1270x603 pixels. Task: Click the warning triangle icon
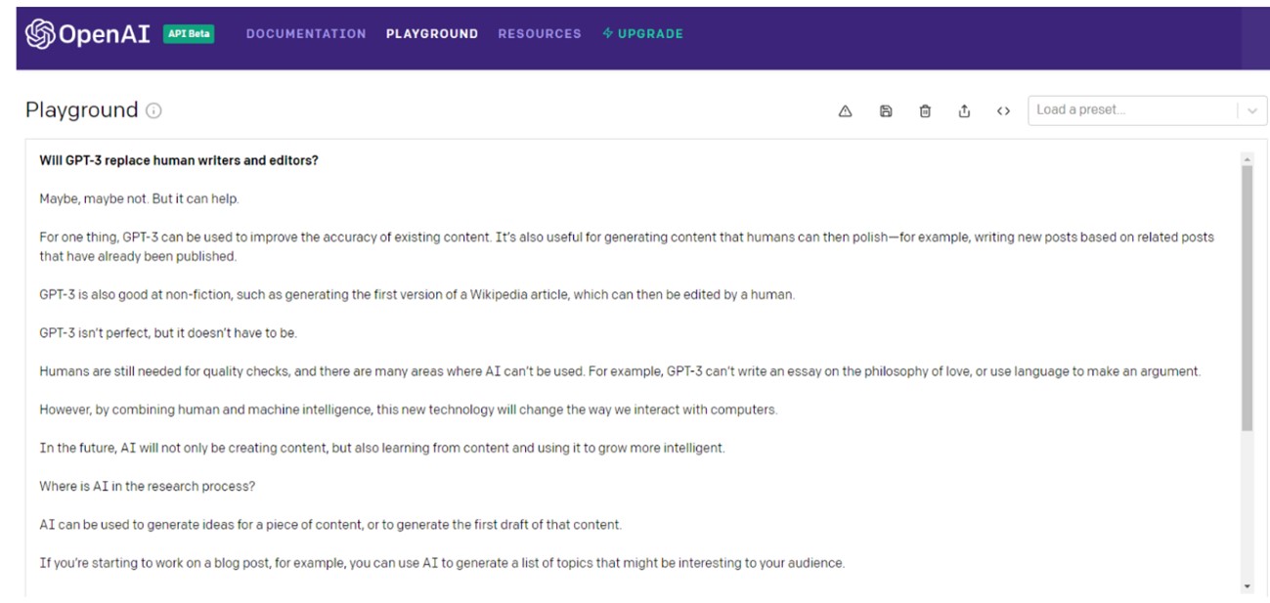[x=846, y=111]
